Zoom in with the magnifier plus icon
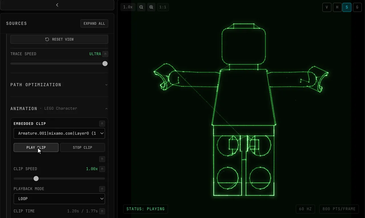 pyautogui.click(x=151, y=7)
